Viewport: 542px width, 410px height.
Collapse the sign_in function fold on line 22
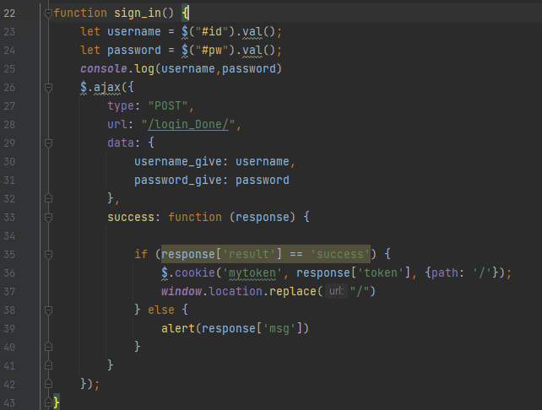48,13
